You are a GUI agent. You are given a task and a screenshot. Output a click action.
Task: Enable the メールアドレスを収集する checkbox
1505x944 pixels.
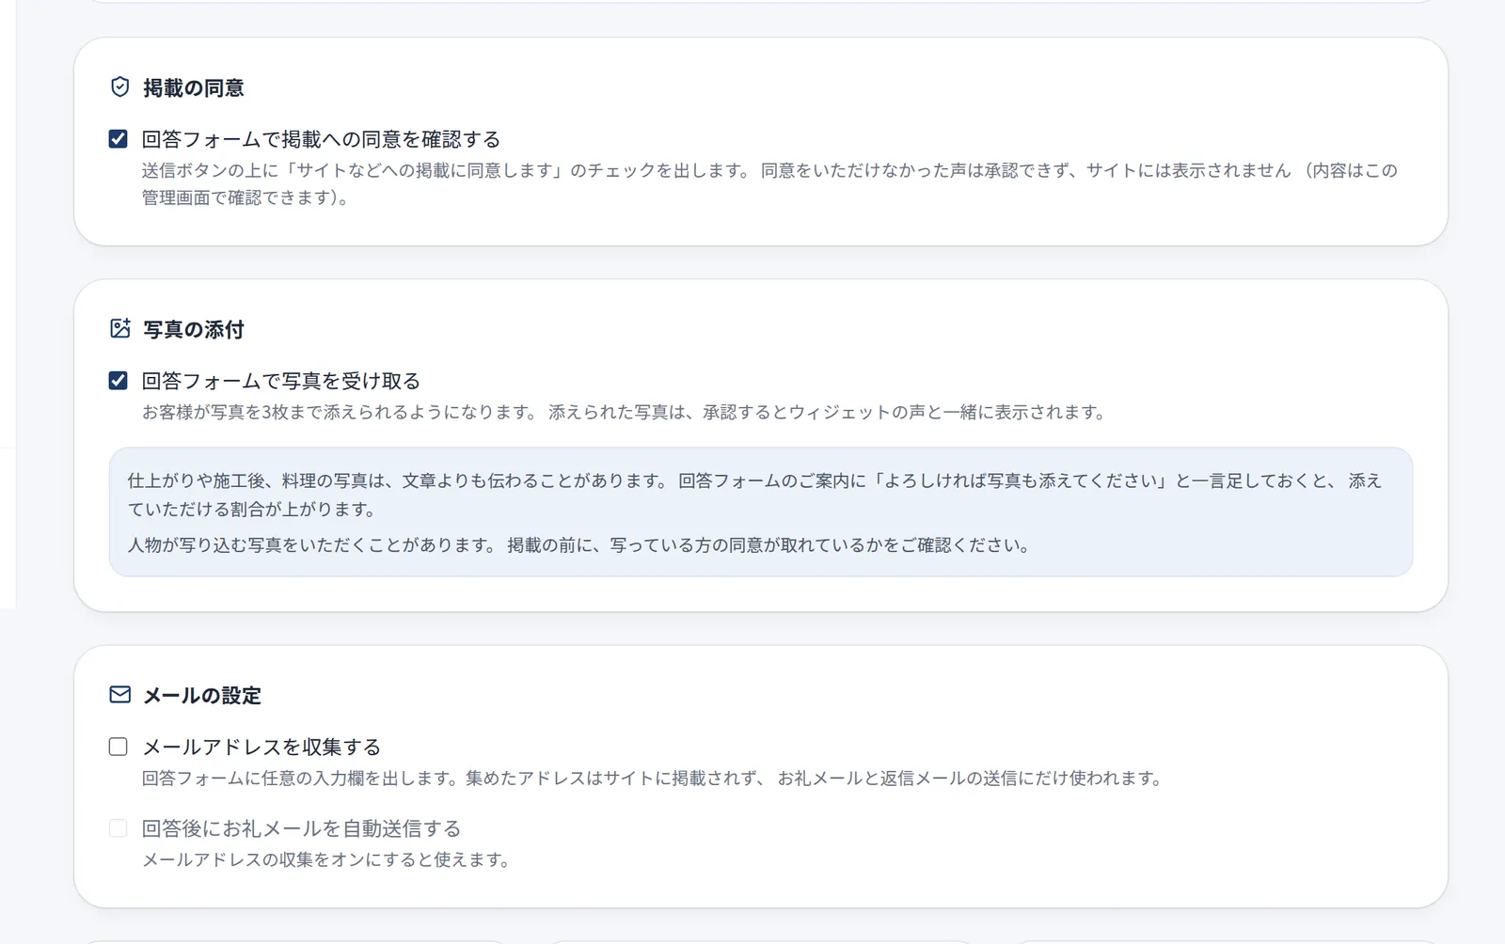(x=118, y=747)
